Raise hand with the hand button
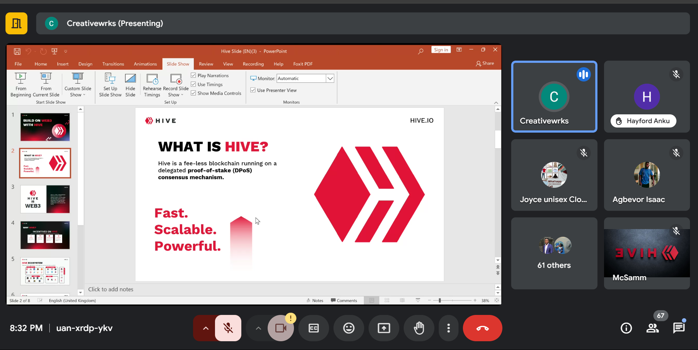Screen dimensions: 698x350 click(419, 328)
